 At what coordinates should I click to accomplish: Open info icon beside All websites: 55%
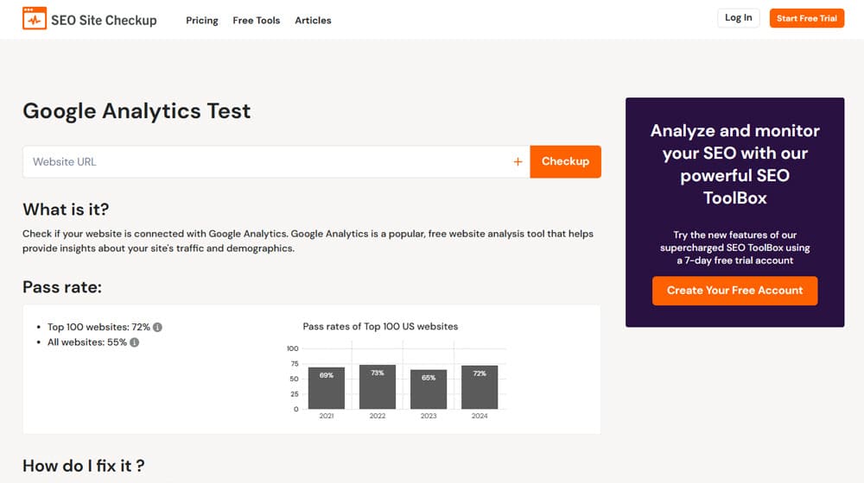[135, 342]
